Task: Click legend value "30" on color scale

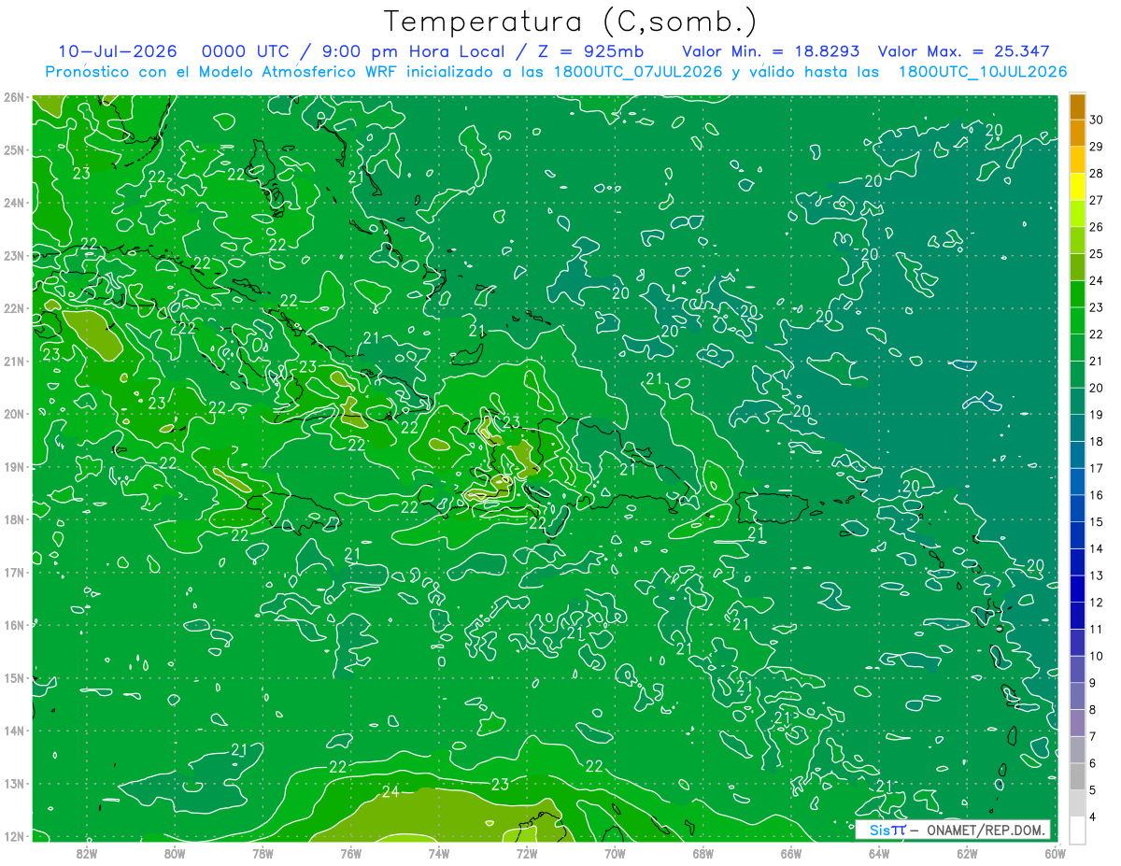Action: (x=1096, y=120)
